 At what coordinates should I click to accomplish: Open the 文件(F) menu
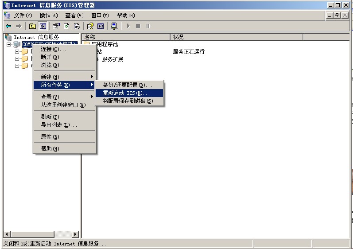(x=23, y=16)
